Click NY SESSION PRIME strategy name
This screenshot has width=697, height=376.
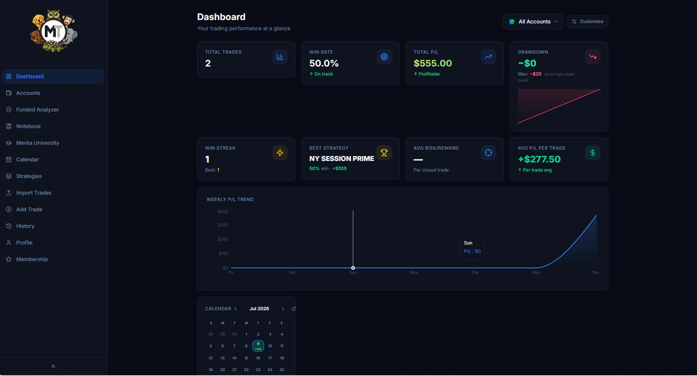pyautogui.click(x=342, y=159)
